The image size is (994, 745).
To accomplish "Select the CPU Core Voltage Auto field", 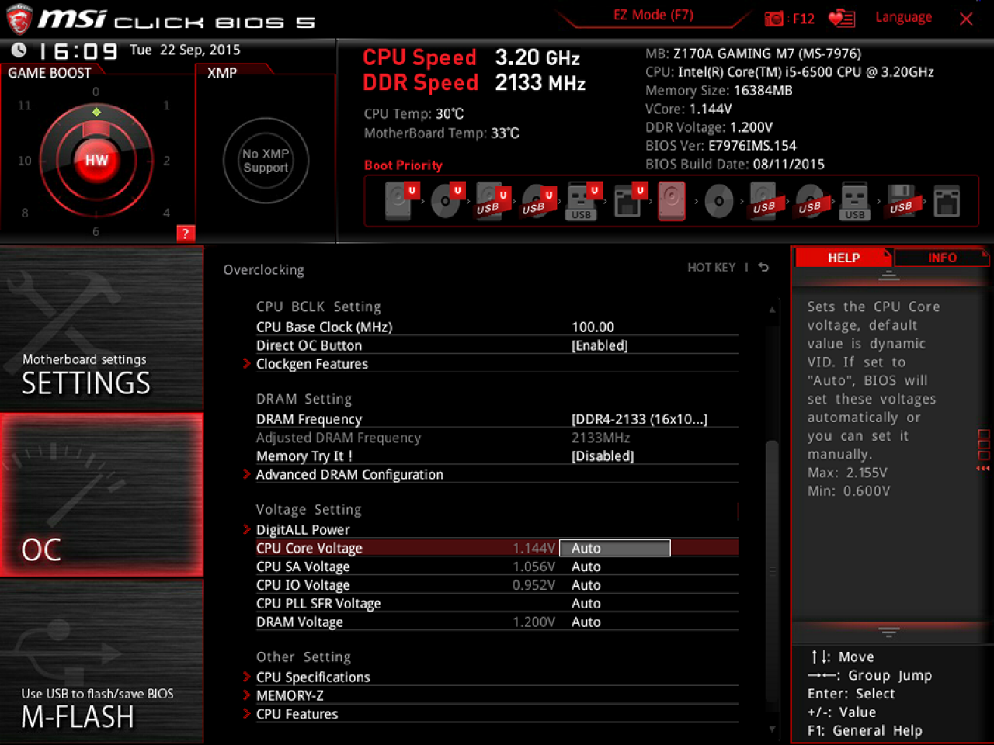I will (615, 548).
